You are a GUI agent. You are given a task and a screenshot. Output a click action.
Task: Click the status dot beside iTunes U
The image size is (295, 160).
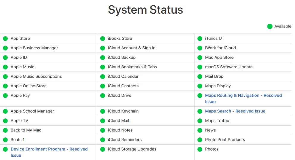200,39
